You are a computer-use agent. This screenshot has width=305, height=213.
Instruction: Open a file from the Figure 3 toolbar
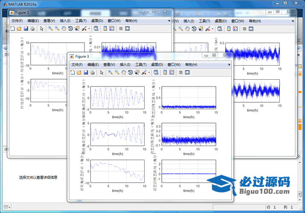point(79,72)
